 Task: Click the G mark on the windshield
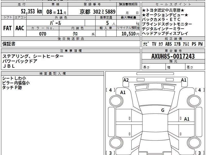(x=163, y=110)
